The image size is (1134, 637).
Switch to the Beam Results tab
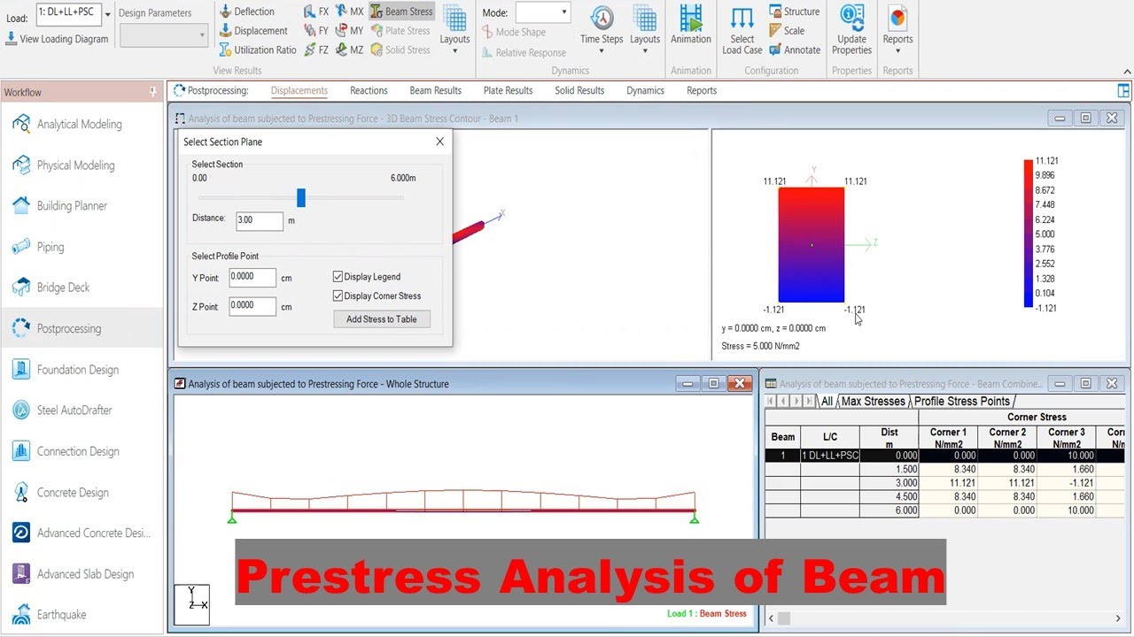pyautogui.click(x=435, y=90)
